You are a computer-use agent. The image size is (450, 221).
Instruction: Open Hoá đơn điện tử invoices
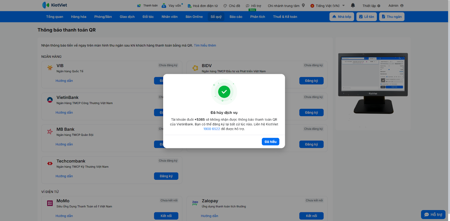(202, 6)
